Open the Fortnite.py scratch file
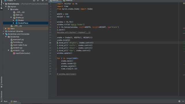This screenshot has width=185, height=104. [18, 42]
